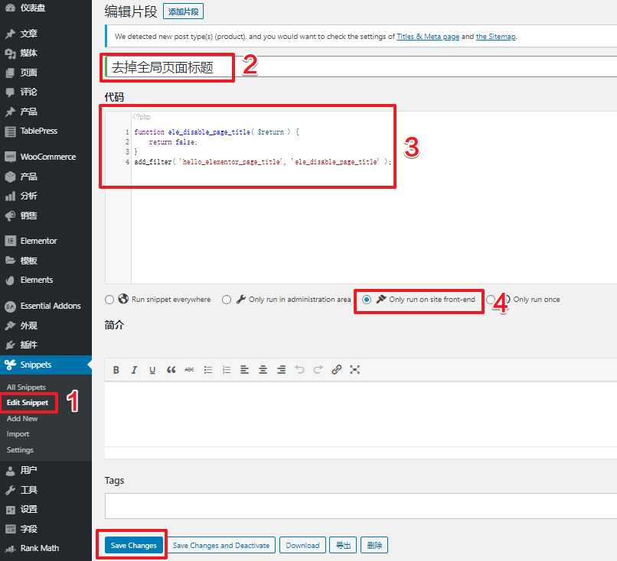
Task: Open the Sitemap link
Action: (496, 37)
